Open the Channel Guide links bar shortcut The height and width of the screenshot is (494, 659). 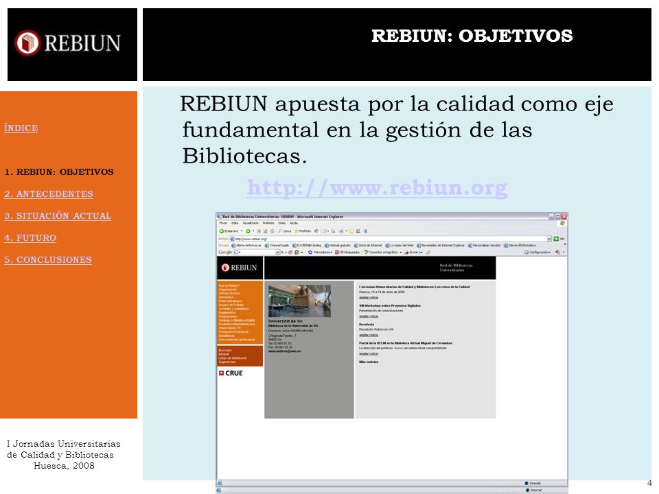277,246
